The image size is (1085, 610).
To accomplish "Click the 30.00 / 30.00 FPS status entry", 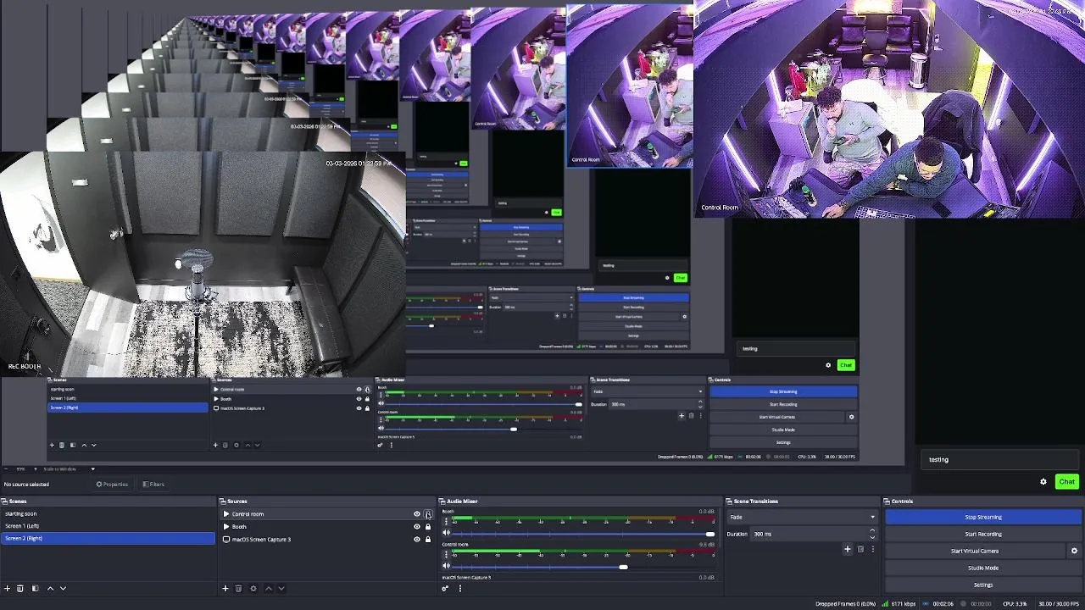I will coord(1057,603).
